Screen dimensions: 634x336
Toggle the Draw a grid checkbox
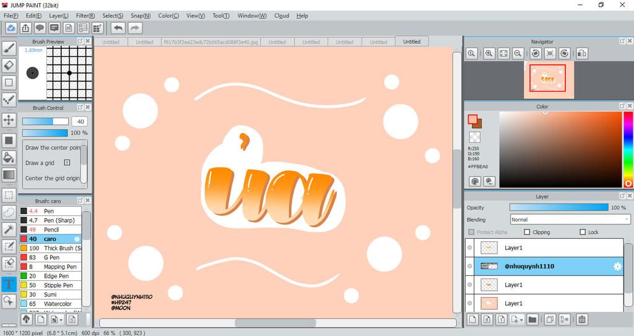point(67,163)
